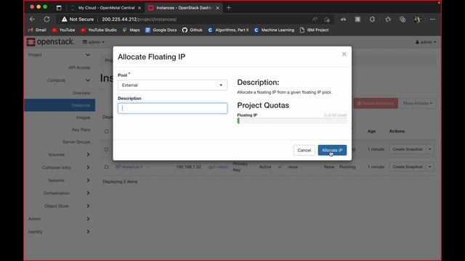Click the read aloud icon in address bar
Screen dimensions: 465x261
pos(315,20)
